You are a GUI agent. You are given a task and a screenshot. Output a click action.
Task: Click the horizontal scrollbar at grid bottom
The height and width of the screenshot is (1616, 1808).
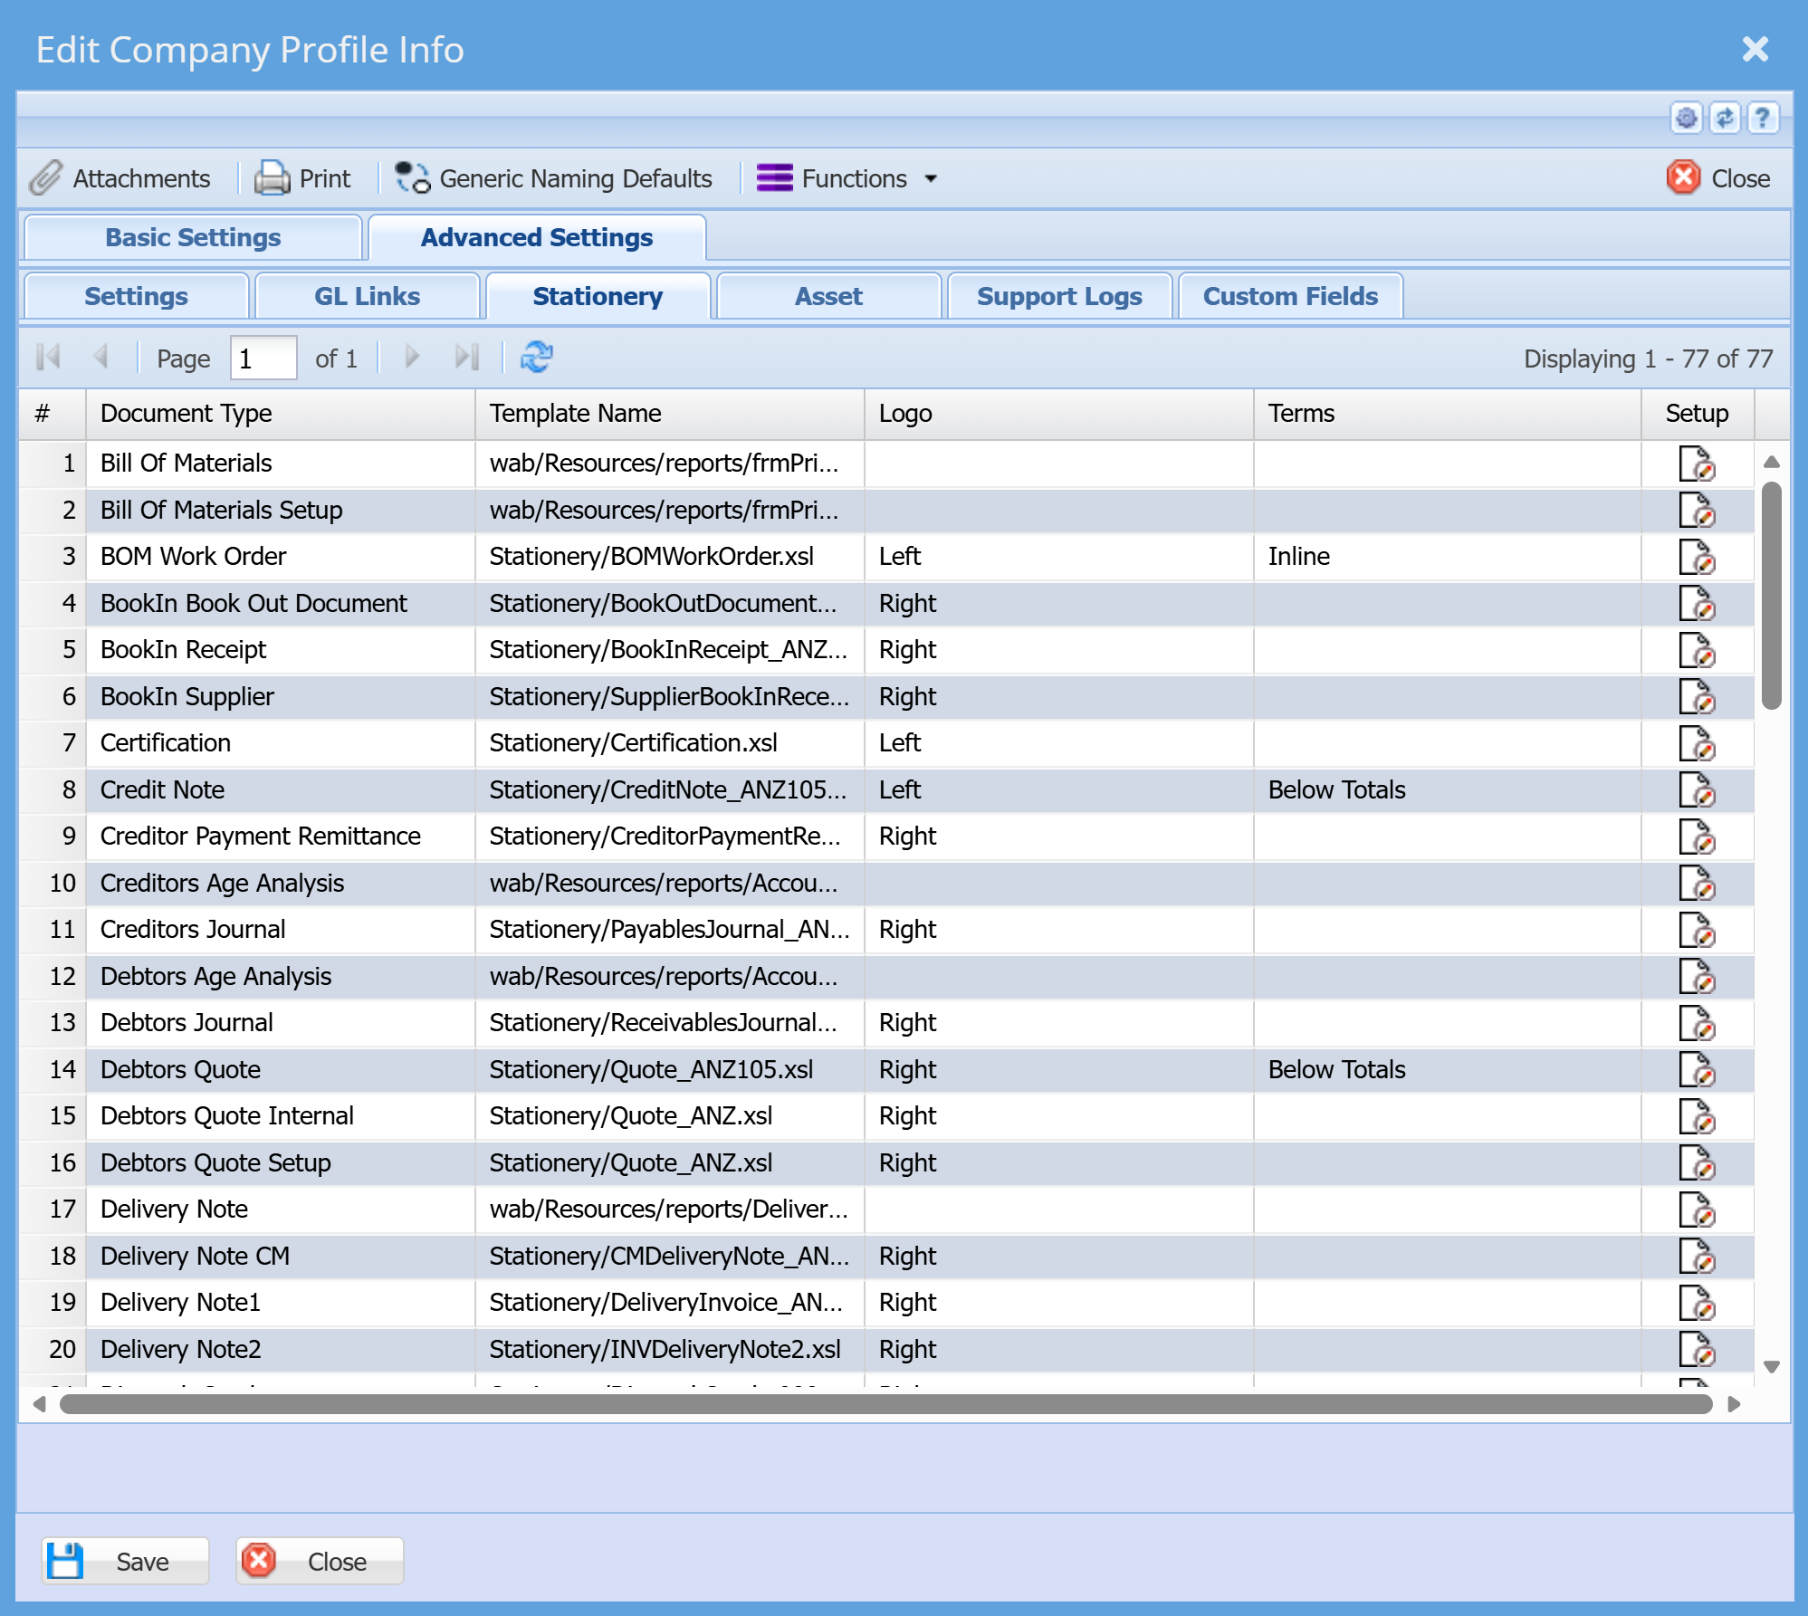coord(885,1404)
